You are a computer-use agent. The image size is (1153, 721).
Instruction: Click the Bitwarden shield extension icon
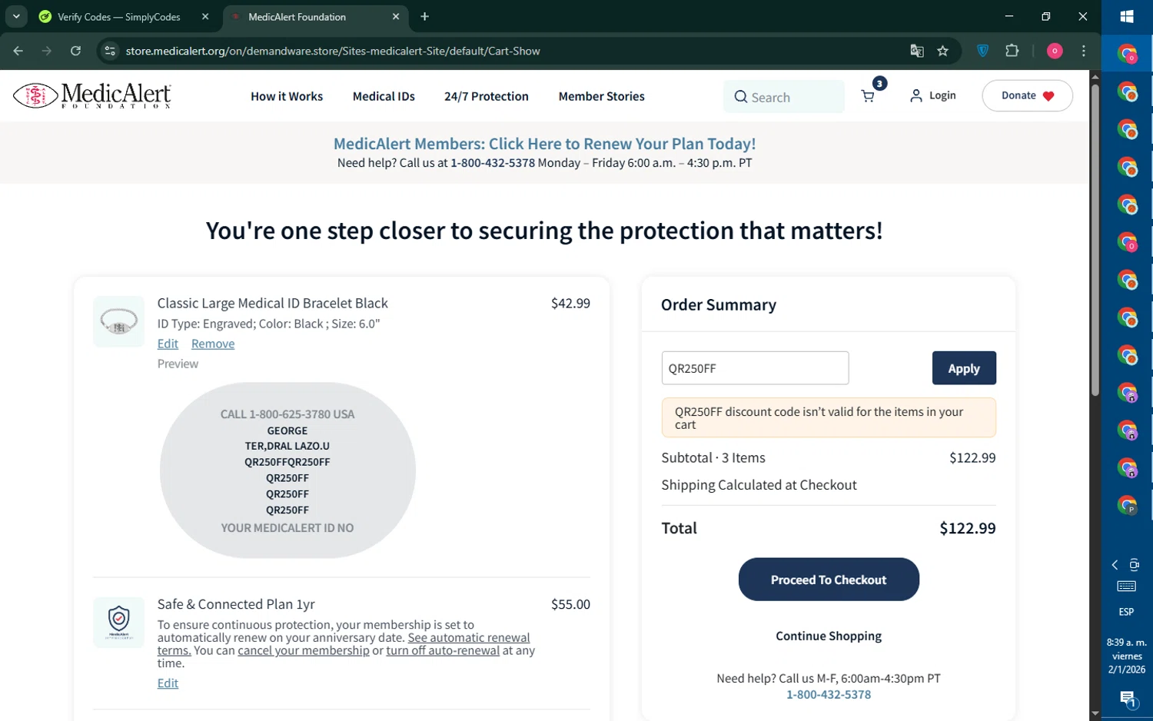[982, 51]
